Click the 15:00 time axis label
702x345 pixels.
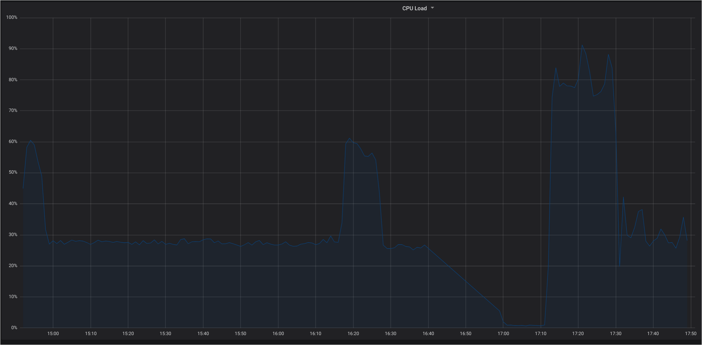coord(53,333)
